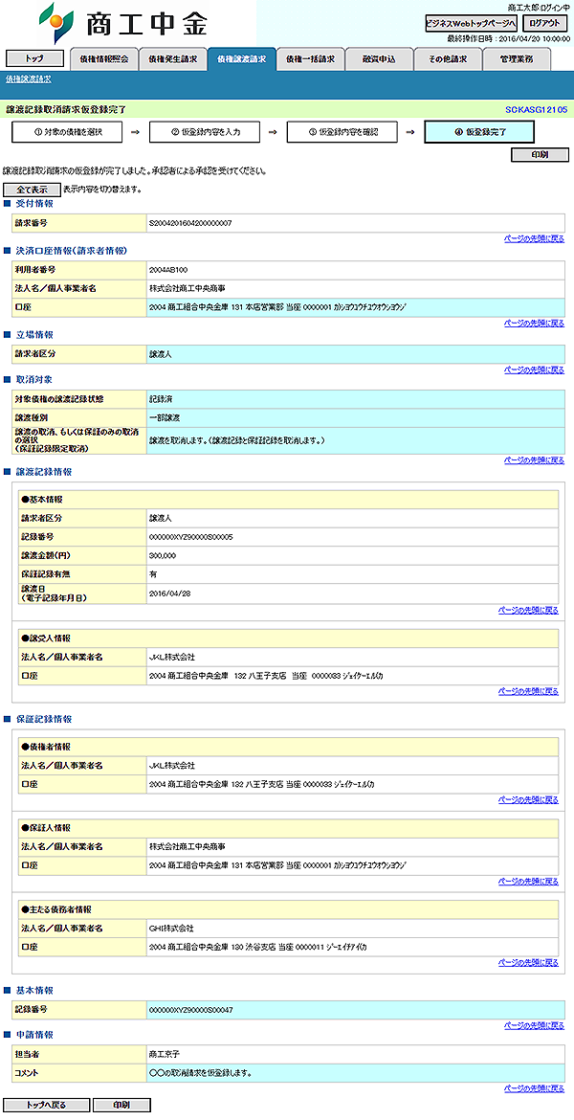Click step ① 対象の債権を選択
Viewport: 574px width, 1120px height.
coord(67,132)
